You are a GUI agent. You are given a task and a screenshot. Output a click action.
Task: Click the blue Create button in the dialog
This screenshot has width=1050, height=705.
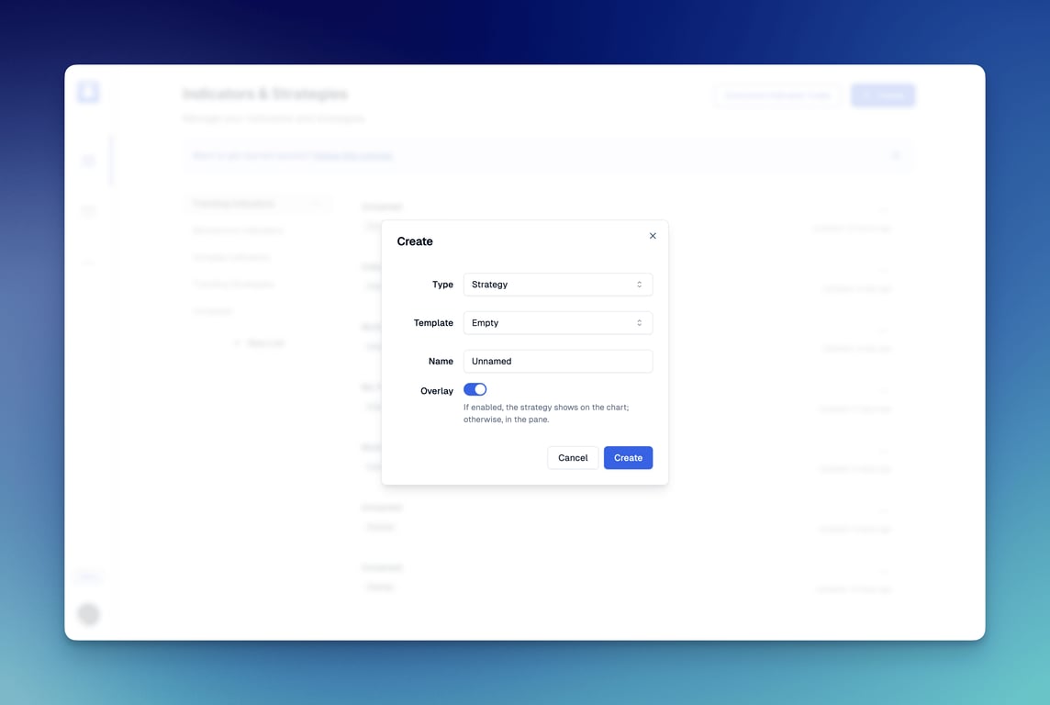[x=628, y=458]
